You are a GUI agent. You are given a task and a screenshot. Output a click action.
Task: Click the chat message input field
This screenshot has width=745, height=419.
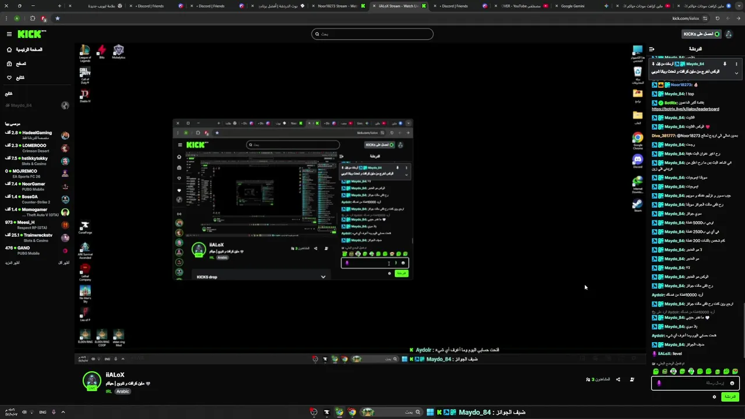(696, 383)
